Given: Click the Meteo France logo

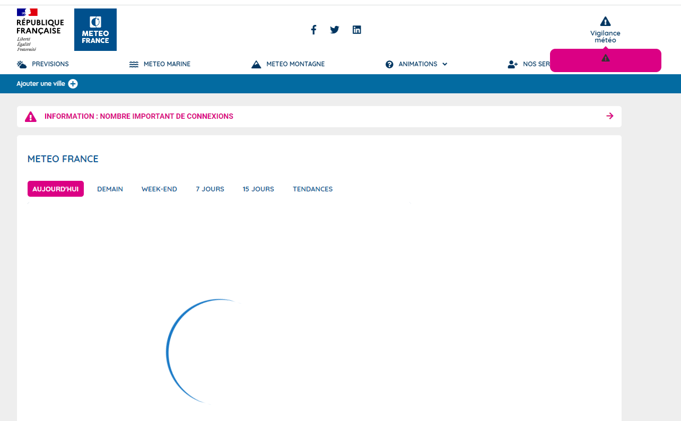Looking at the screenshot, I should coord(95,30).
